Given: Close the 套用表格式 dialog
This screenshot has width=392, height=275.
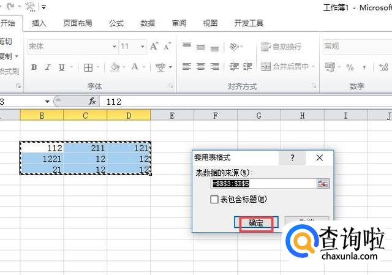Looking at the screenshot, I should [x=320, y=158].
